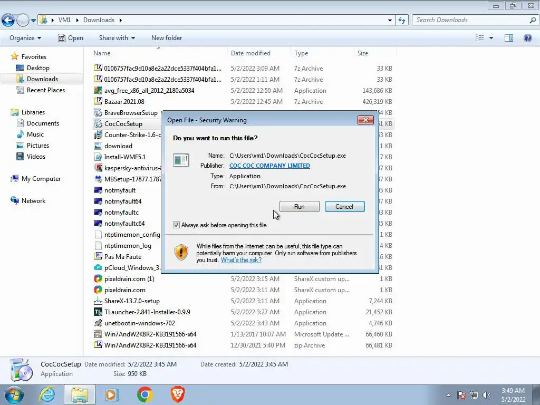Viewport: 540px width, 405px height.
Task: Sort files by Date modified column
Action: (x=250, y=53)
